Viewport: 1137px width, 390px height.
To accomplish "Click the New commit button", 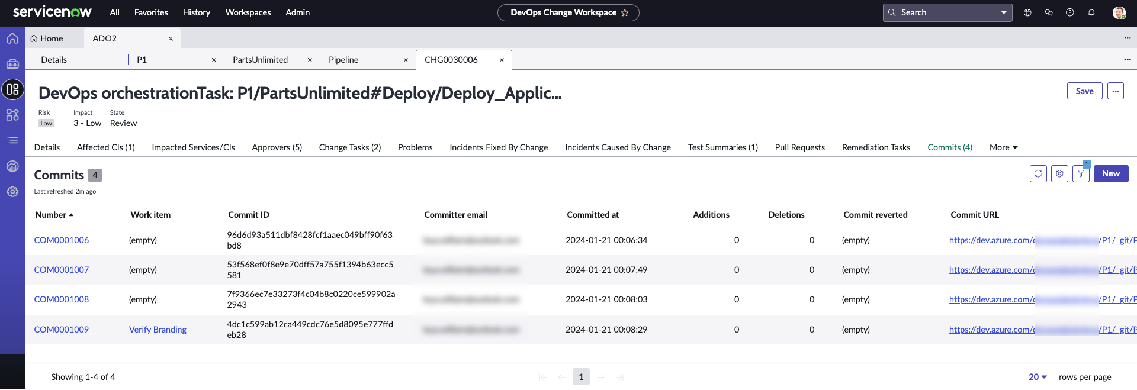I will tap(1111, 173).
